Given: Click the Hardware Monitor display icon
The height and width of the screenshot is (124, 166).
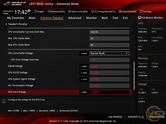Looking at the screenshot, I should (140, 18).
